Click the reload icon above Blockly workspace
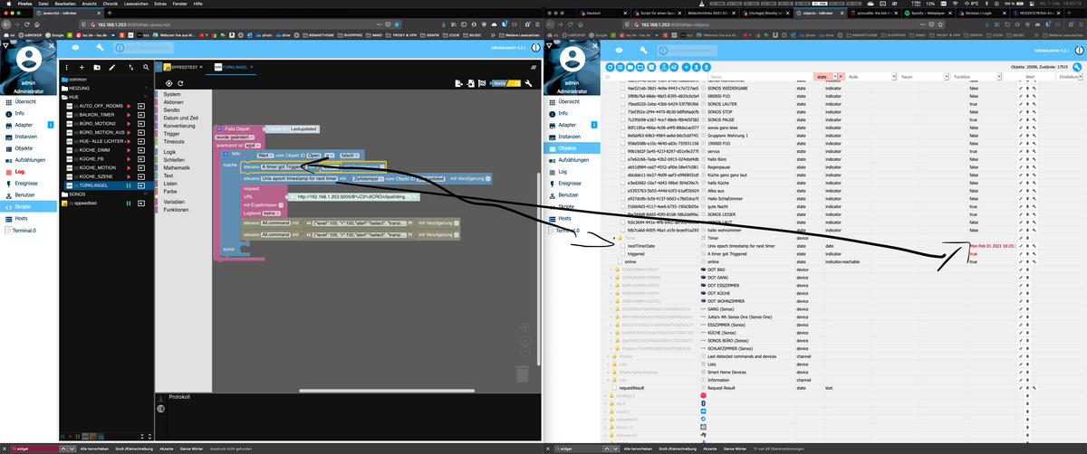 [180, 83]
